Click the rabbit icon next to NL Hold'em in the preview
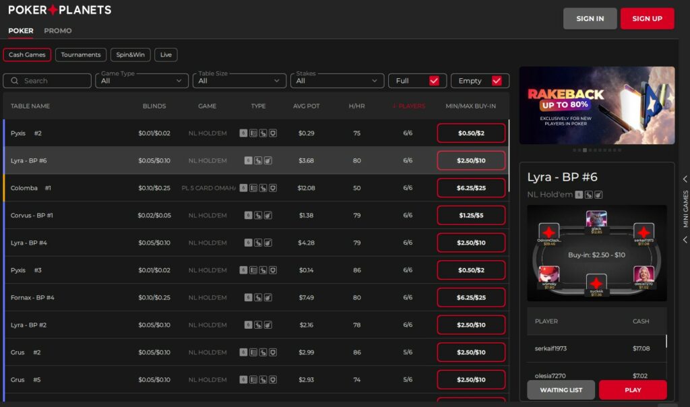This screenshot has width=690, height=407. tap(588, 195)
